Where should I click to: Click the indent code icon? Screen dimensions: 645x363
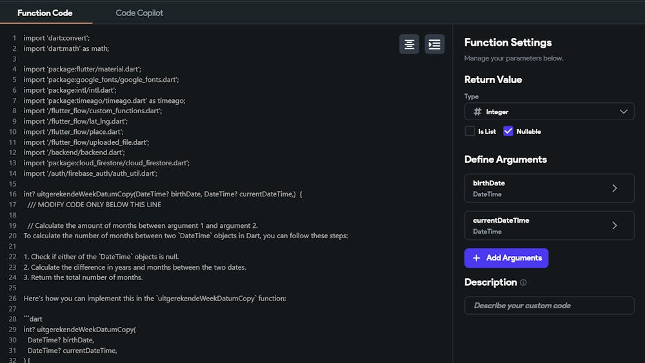[x=435, y=44]
